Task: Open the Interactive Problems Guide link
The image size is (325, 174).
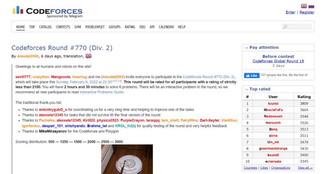Action: pyautogui.click(x=102, y=92)
